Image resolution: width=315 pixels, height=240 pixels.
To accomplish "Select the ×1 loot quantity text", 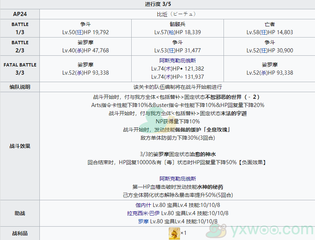I will [x=183, y=233].
